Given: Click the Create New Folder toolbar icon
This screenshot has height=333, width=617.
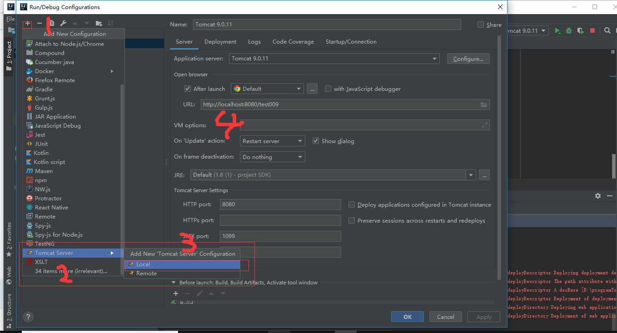Looking at the screenshot, I should tap(99, 23).
